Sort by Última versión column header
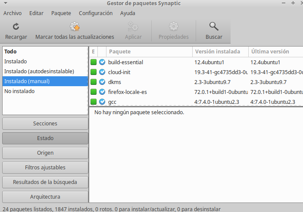 click(276, 52)
